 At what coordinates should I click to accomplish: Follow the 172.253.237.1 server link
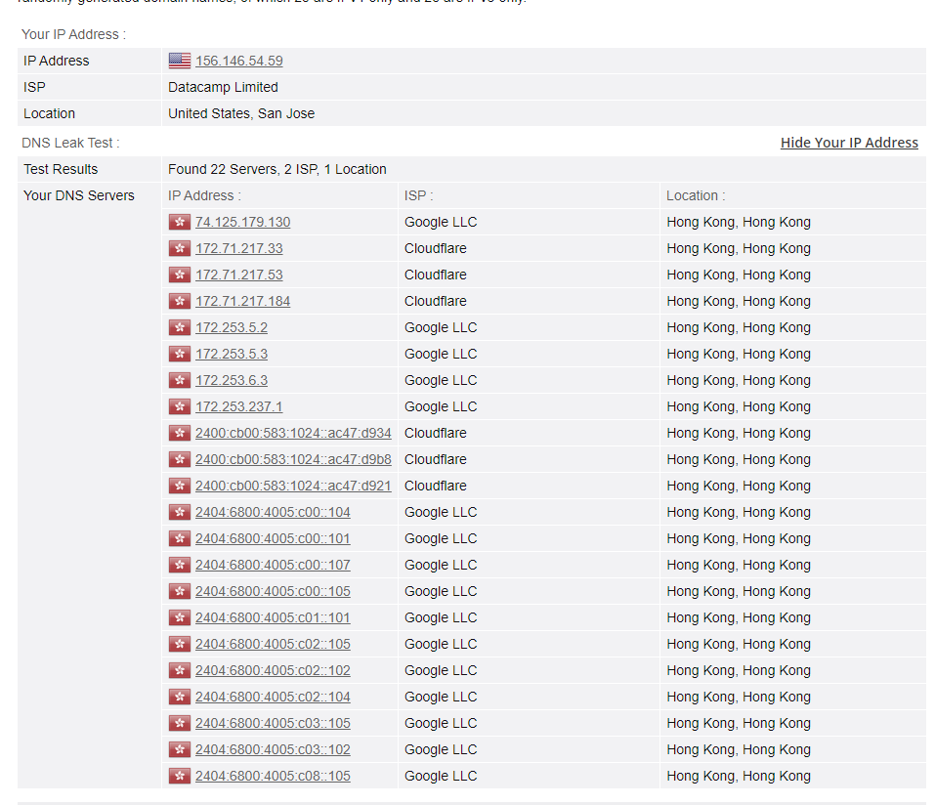(x=239, y=406)
